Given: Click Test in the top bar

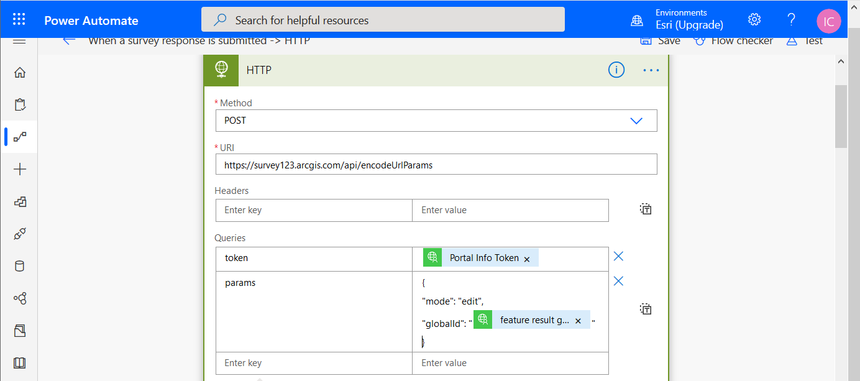Looking at the screenshot, I should (x=814, y=40).
